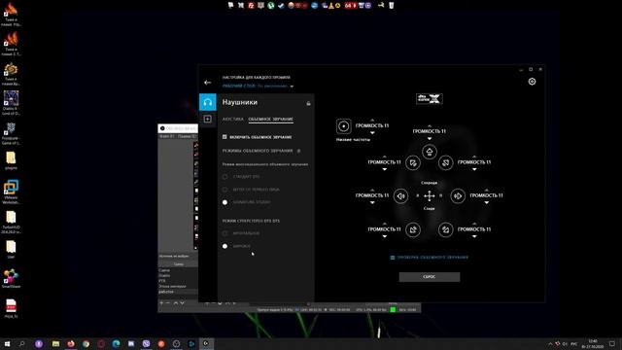Go back using the left arrow icon
The width and height of the screenshot is (622, 350).
(x=207, y=83)
